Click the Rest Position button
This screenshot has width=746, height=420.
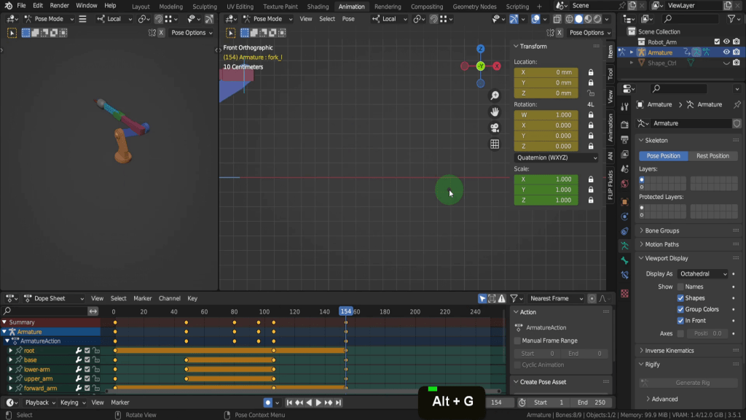point(712,156)
